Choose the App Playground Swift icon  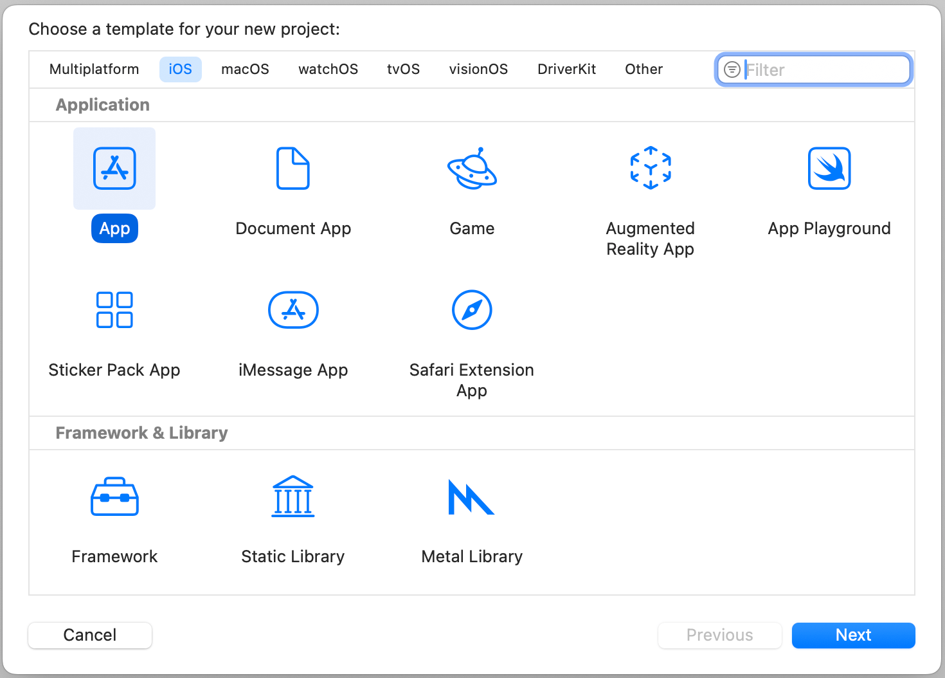pos(829,169)
